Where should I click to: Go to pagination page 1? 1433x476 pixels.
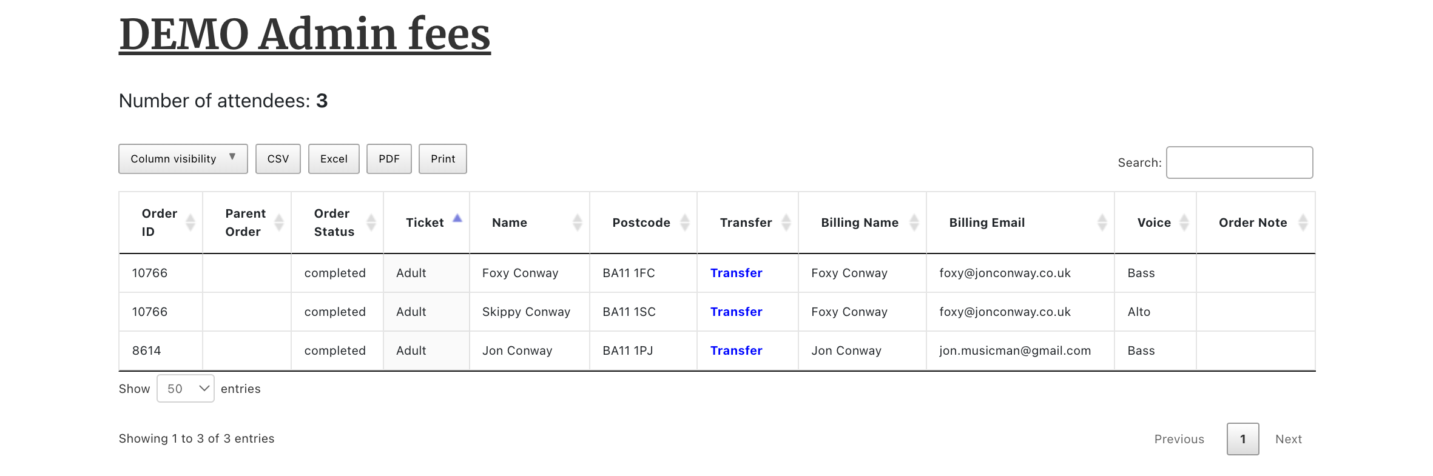coord(1242,439)
